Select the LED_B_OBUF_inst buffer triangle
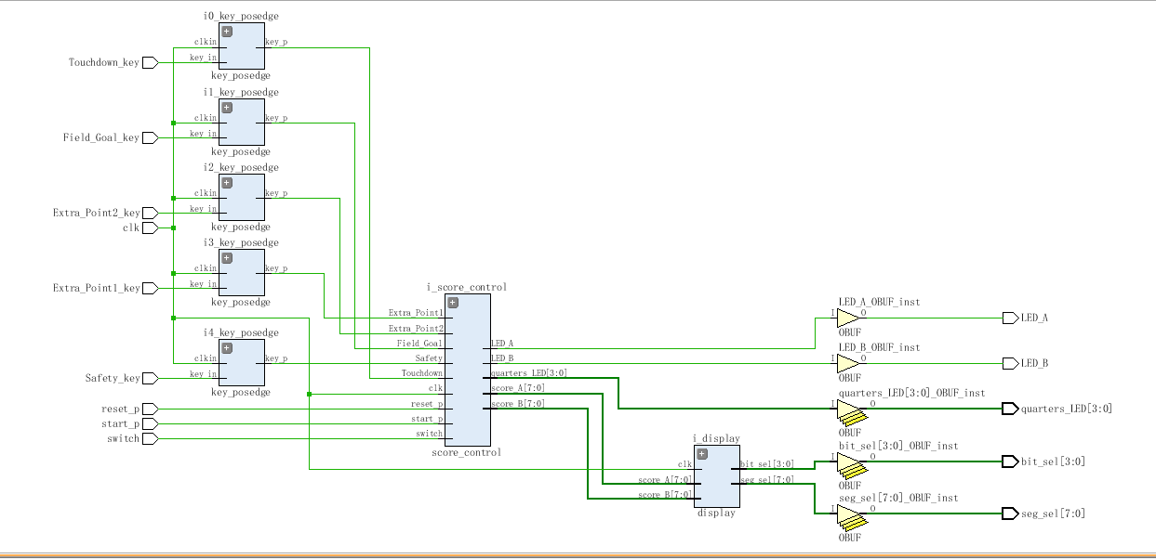This screenshot has width=1156, height=559. [848, 363]
